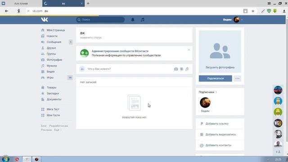The width and height of the screenshot is (288, 162).
Task: Stop page loading with X button
Action: [x=28, y=11]
